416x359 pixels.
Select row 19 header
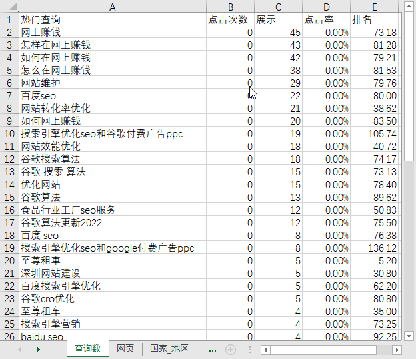coord(9,248)
